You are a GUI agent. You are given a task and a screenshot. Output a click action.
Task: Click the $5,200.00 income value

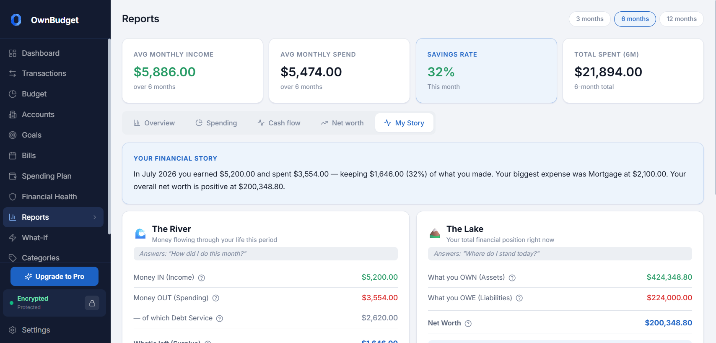[x=379, y=277]
